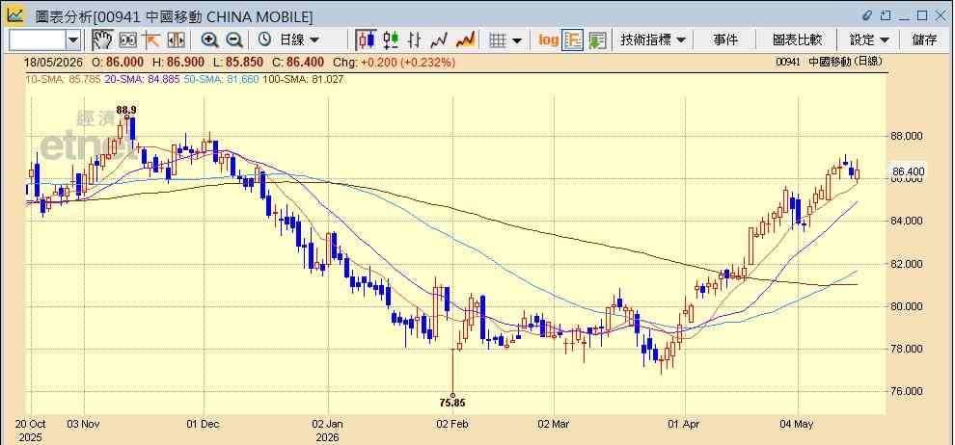The image size is (955, 445).
Task: Open the 技術指標 dropdown menu
Action: (x=653, y=40)
